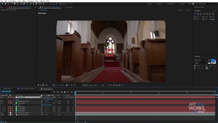
Task: Switch to the Small Screen workspace
Action: point(171,4)
